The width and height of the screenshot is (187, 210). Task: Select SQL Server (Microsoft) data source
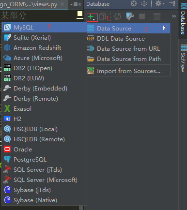(x=45, y=180)
